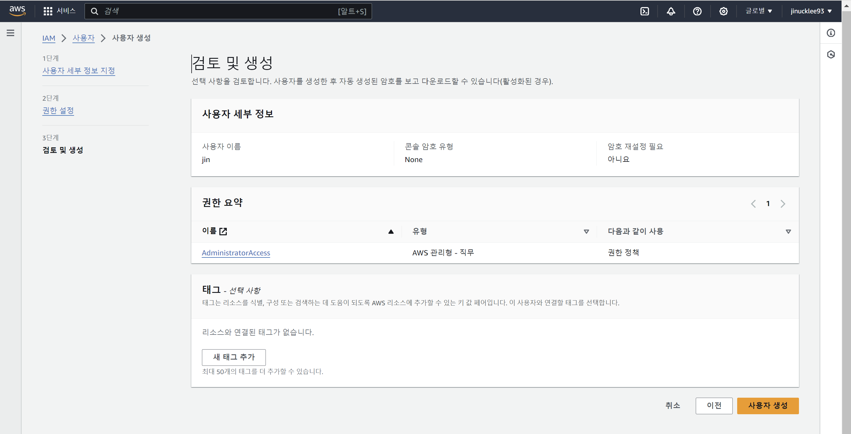Click the '이름' column header label
The image size is (851, 434).
click(x=209, y=231)
